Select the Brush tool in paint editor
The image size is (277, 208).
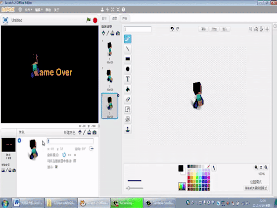tap(128, 39)
